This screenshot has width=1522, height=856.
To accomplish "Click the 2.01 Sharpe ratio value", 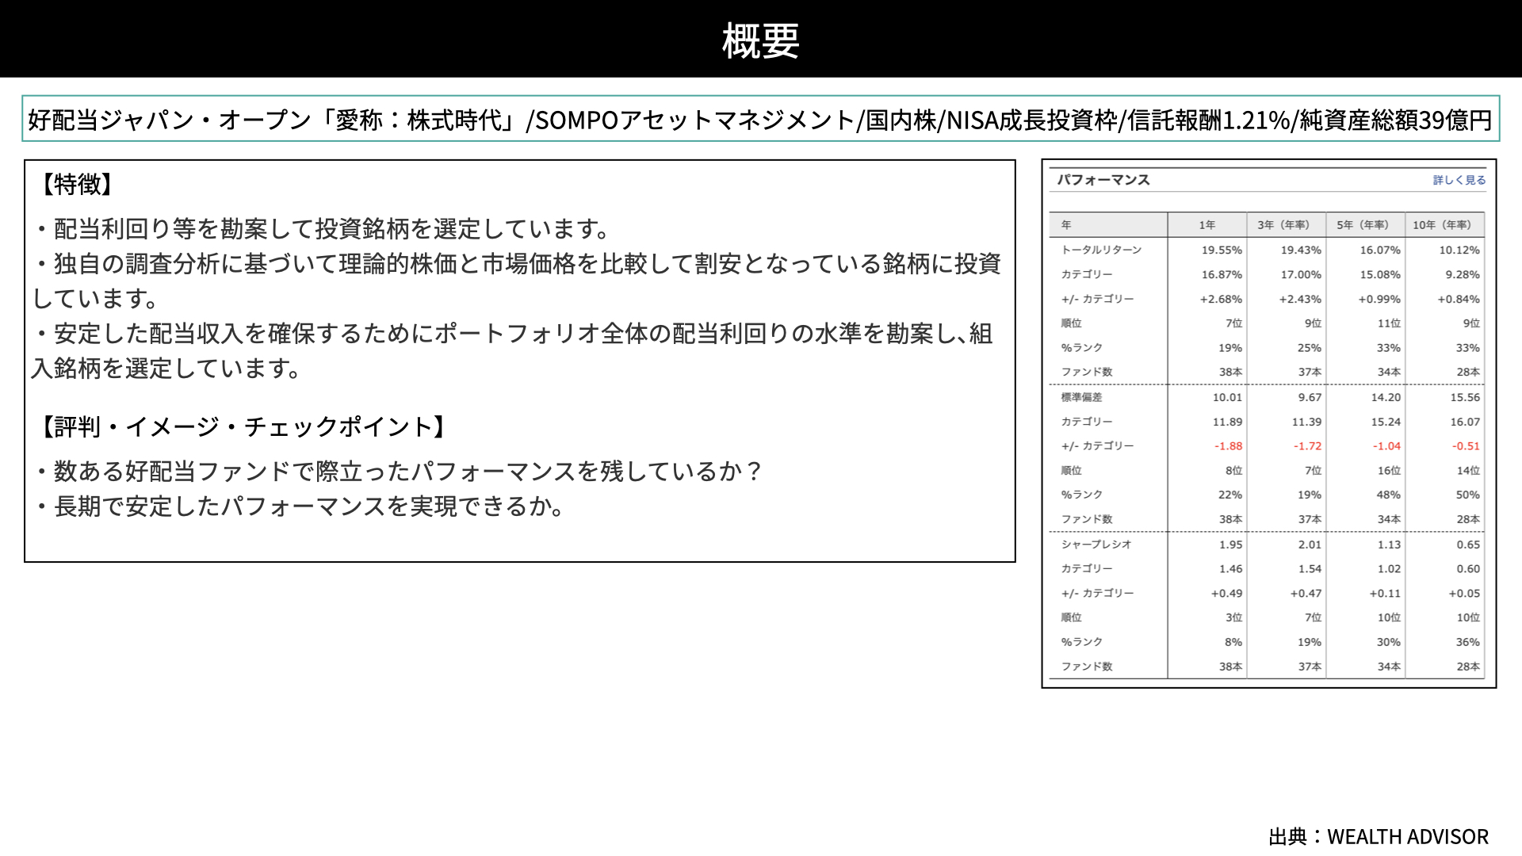I will [1310, 545].
